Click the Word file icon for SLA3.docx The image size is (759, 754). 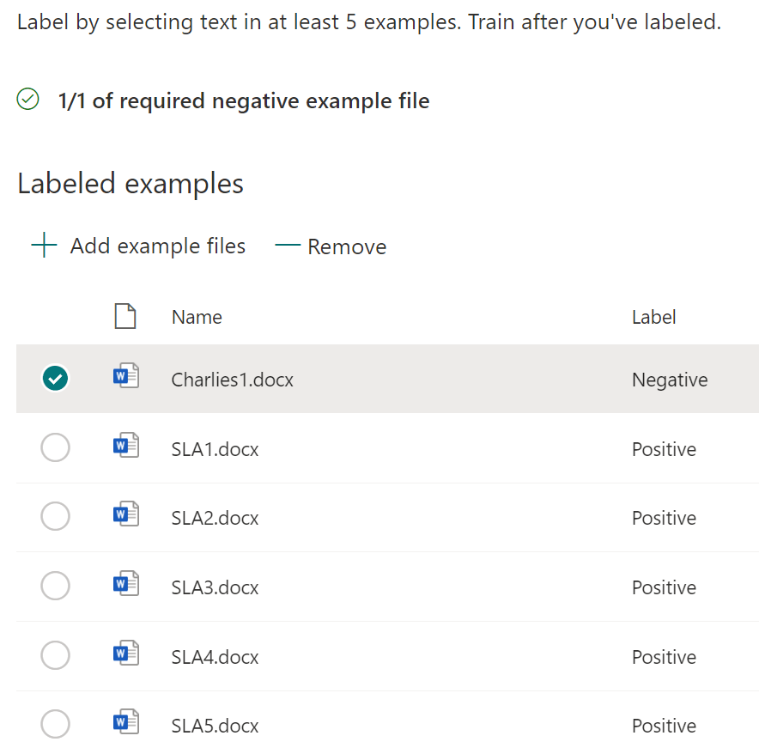[x=125, y=585]
